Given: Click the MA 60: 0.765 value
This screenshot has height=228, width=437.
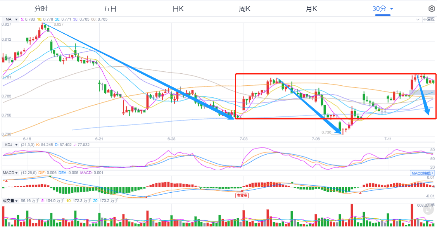Looking at the screenshot, I should coord(99,19).
